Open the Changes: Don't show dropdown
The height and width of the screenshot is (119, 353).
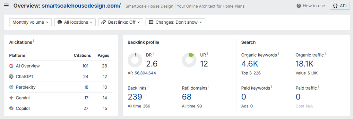[x=175, y=22]
